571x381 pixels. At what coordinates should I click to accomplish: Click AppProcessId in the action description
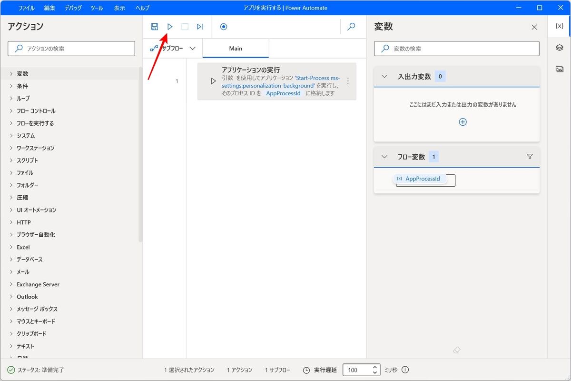coord(283,93)
